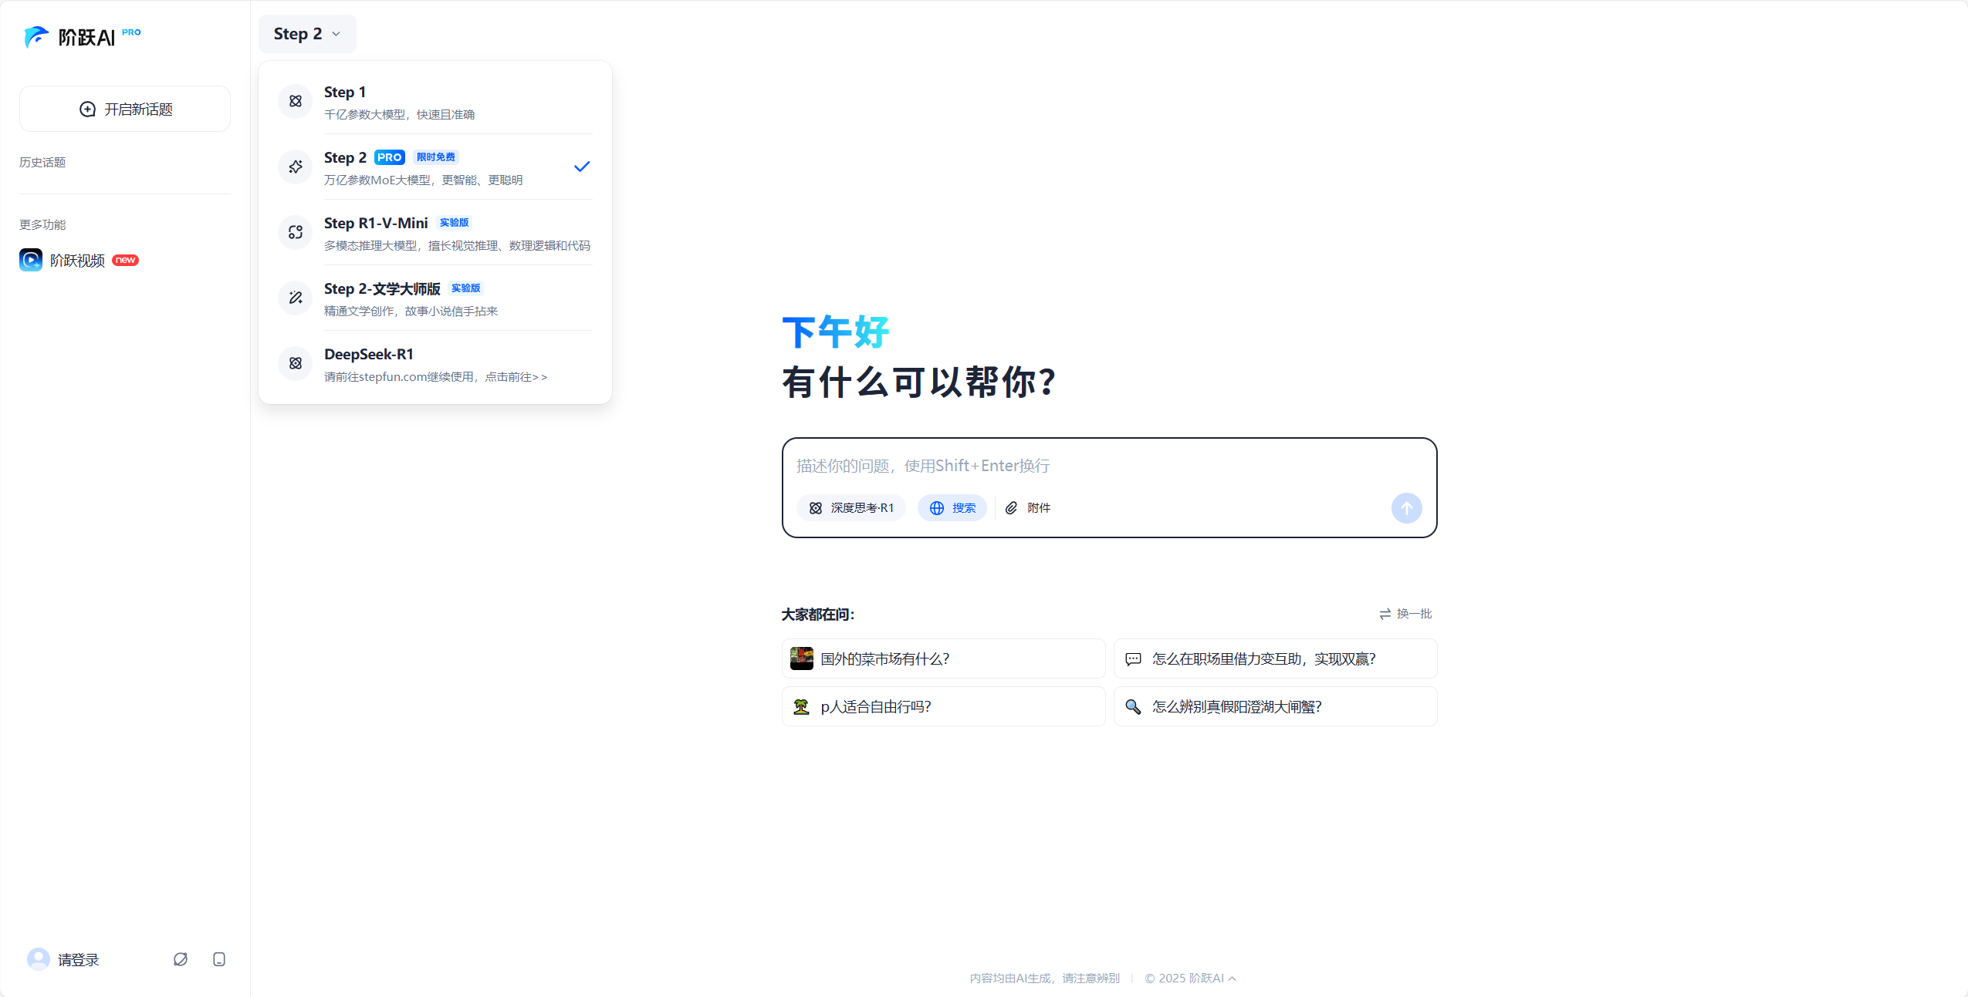1968x997 pixels.
Task: Toggle the 搜索 web search option
Action: pyautogui.click(x=952, y=508)
